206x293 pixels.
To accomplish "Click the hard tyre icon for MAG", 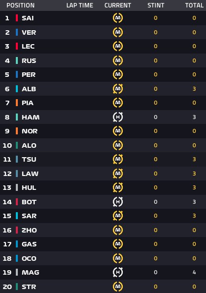I will click(x=118, y=272).
